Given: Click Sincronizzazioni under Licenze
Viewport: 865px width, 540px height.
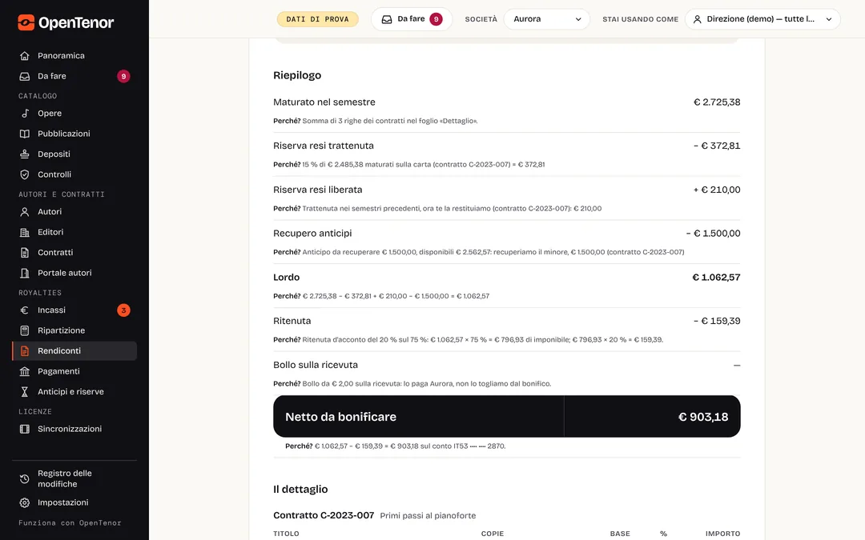Looking at the screenshot, I should point(74,429).
